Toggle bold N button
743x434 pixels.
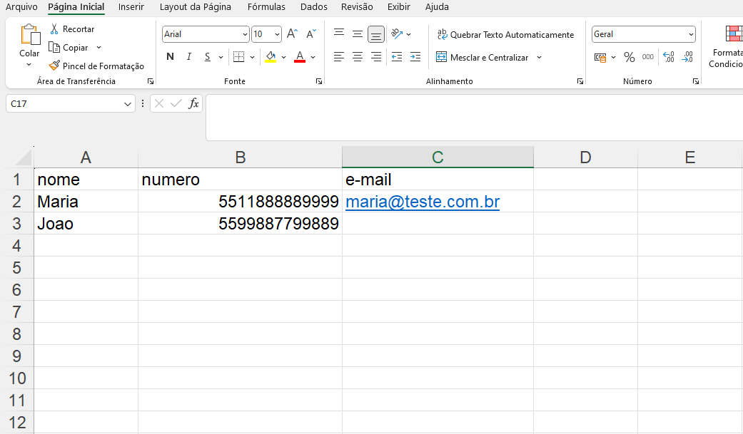click(x=170, y=57)
